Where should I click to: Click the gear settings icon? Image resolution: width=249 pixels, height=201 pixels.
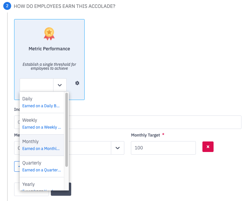click(x=77, y=83)
